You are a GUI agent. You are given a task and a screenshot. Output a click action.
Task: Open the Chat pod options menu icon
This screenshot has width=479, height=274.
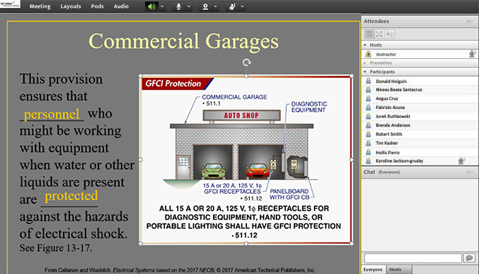point(469,172)
